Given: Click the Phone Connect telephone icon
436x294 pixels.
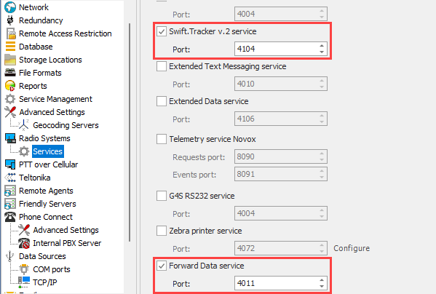Looking at the screenshot, I should pos(10,217).
